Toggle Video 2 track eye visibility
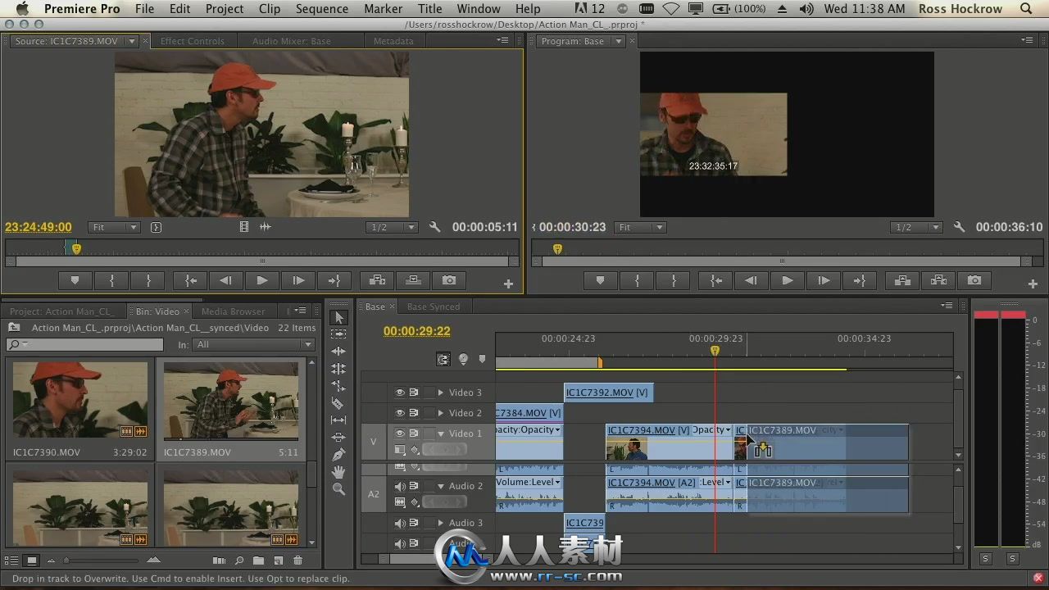 coord(400,413)
